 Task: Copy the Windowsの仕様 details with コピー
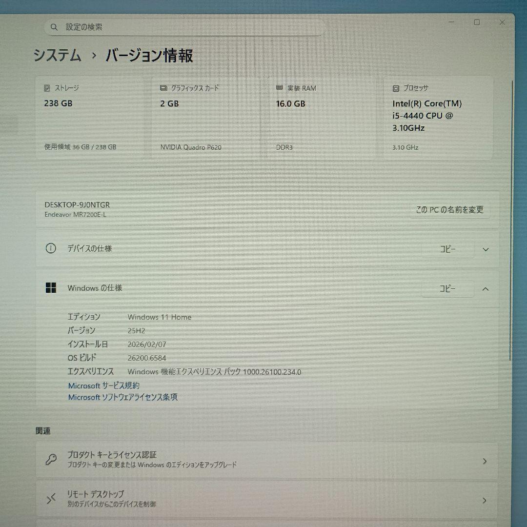(x=447, y=288)
